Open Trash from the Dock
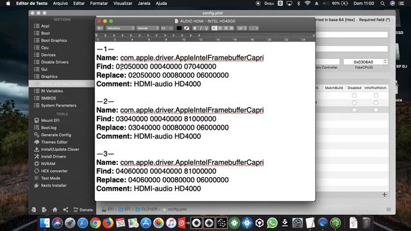The height and width of the screenshot is (231, 411). [366, 223]
